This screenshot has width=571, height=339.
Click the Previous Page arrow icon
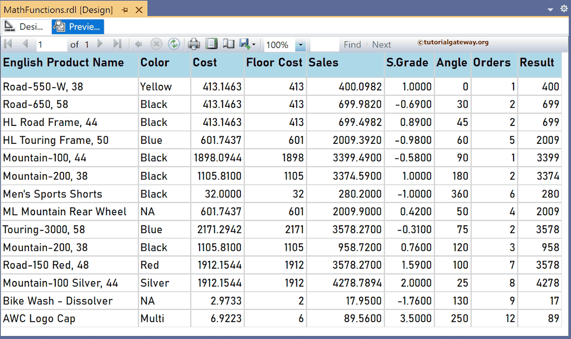tap(25, 43)
